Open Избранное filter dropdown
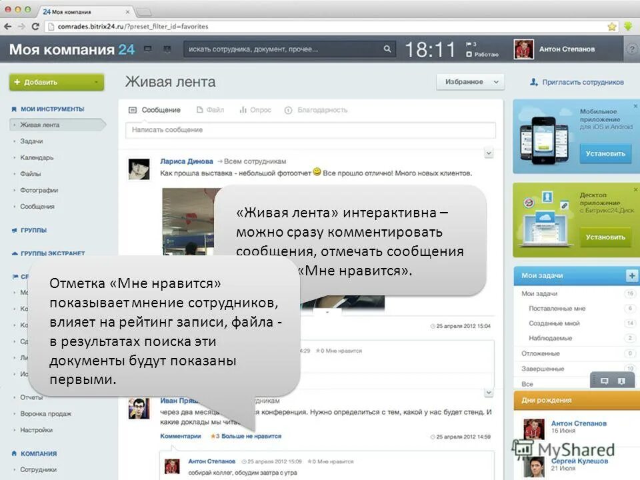The image size is (640, 480). point(470,81)
